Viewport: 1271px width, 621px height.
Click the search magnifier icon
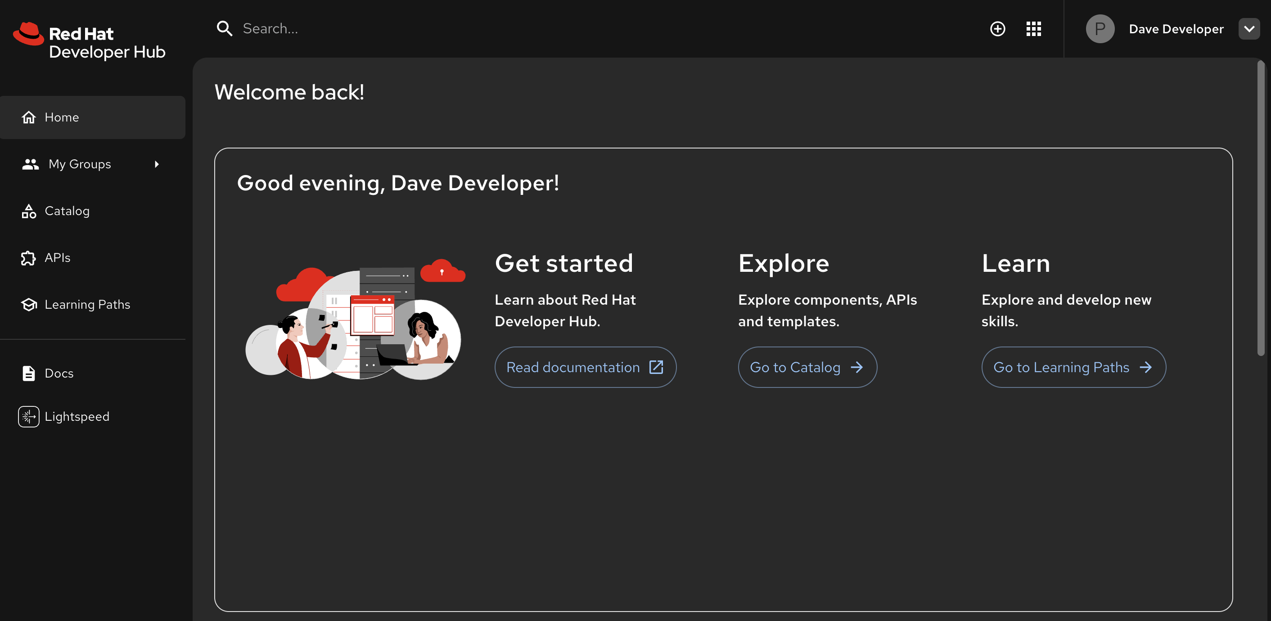225,28
